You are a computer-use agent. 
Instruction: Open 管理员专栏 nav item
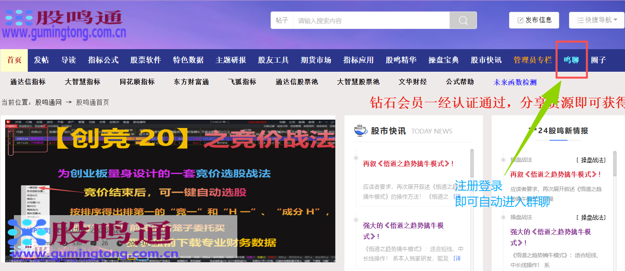(533, 60)
